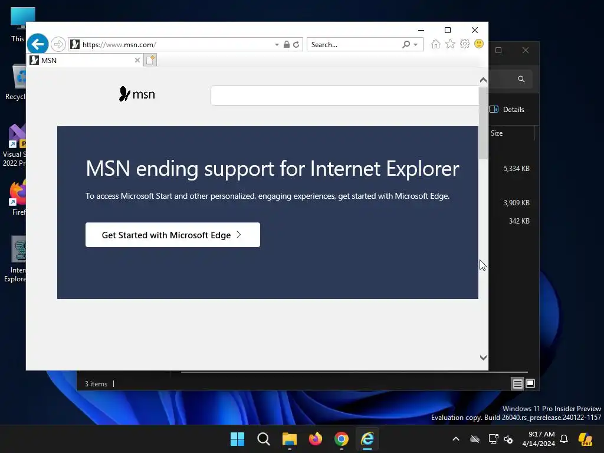The height and width of the screenshot is (453, 604).
Task: Click the magnifier icon in the IE search box
Action: point(406,44)
